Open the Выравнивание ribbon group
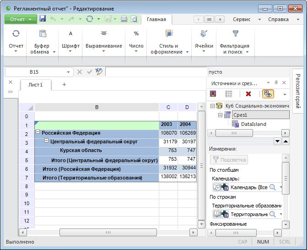Viewport: 307px width, 250px height. pos(104,42)
